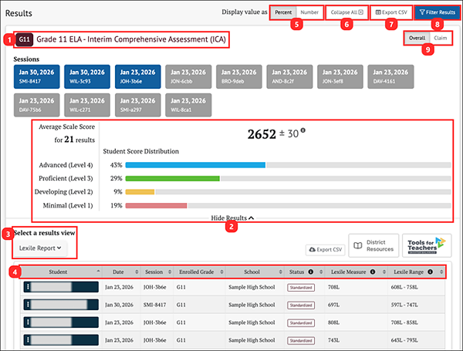The image size is (463, 351).
Task: Switch to Overall view
Action: pyautogui.click(x=417, y=38)
